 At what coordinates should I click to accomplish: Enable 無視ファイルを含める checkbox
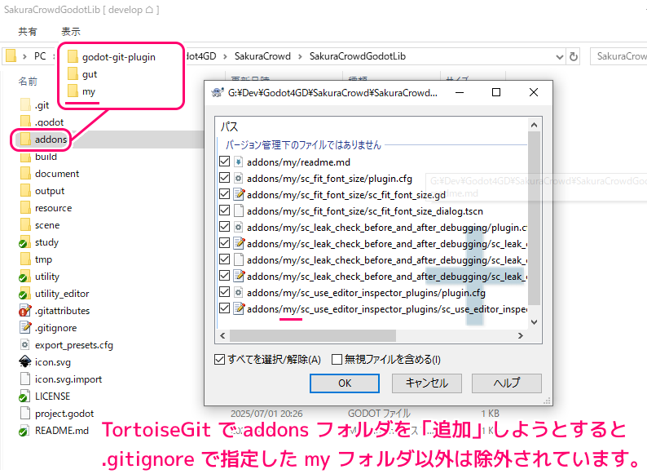[x=337, y=359]
